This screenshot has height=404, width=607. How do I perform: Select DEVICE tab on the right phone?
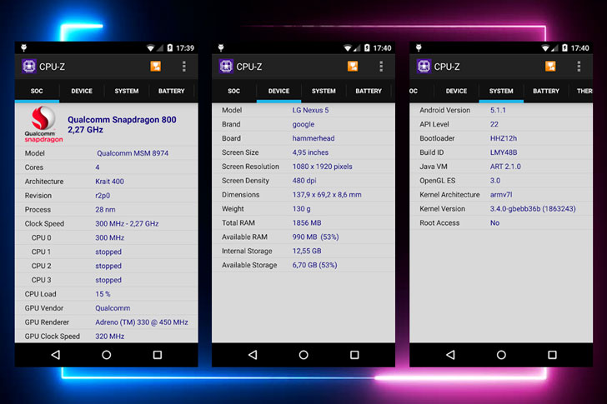click(456, 92)
